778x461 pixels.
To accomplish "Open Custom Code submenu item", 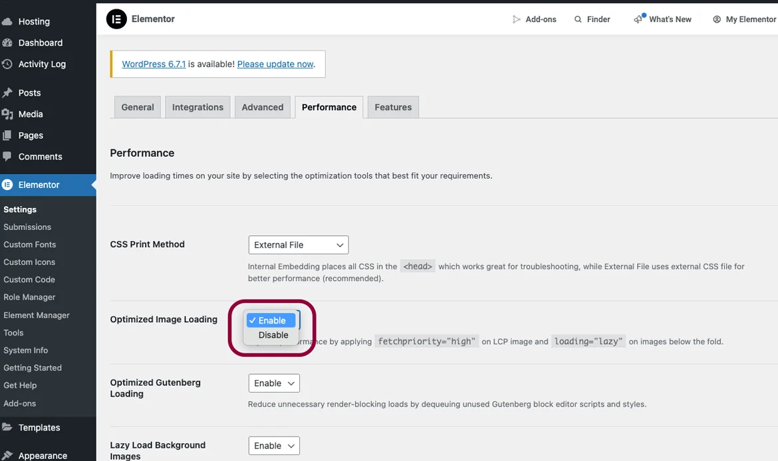I will coord(29,280).
